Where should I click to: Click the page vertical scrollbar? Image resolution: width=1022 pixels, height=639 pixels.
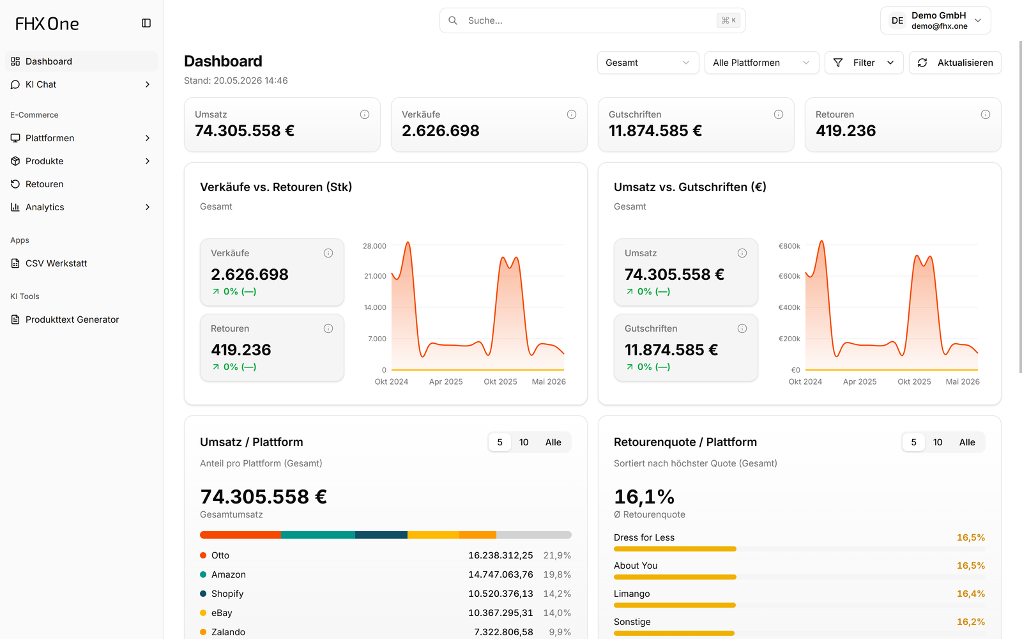click(1020, 207)
